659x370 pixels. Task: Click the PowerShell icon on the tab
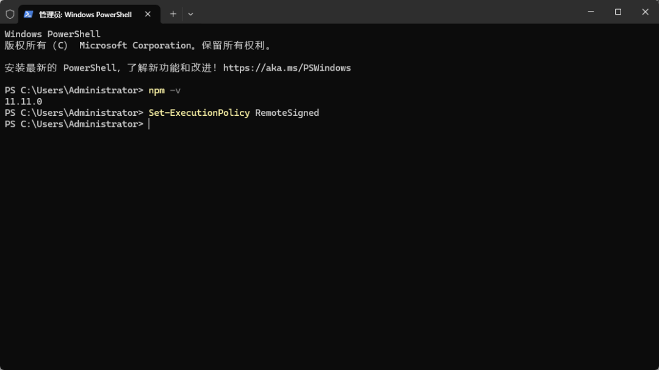point(28,14)
